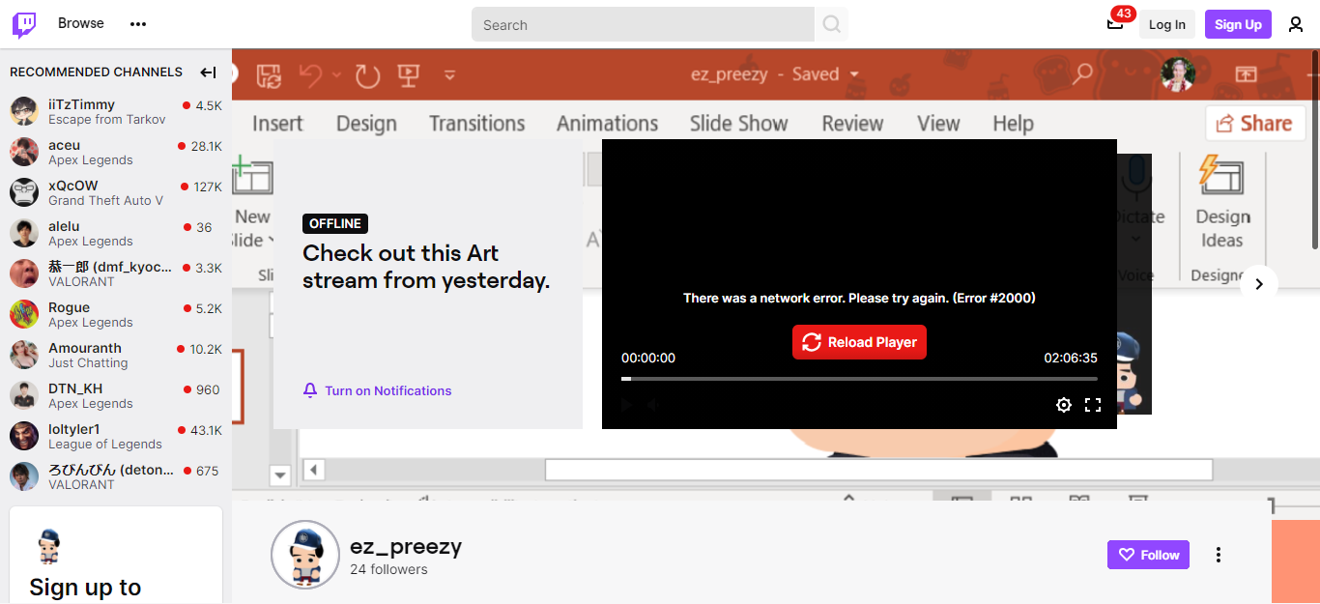Open the deton... VALORANT channel row
This screenshot has height=604, width=1320.
pos(116,476)
